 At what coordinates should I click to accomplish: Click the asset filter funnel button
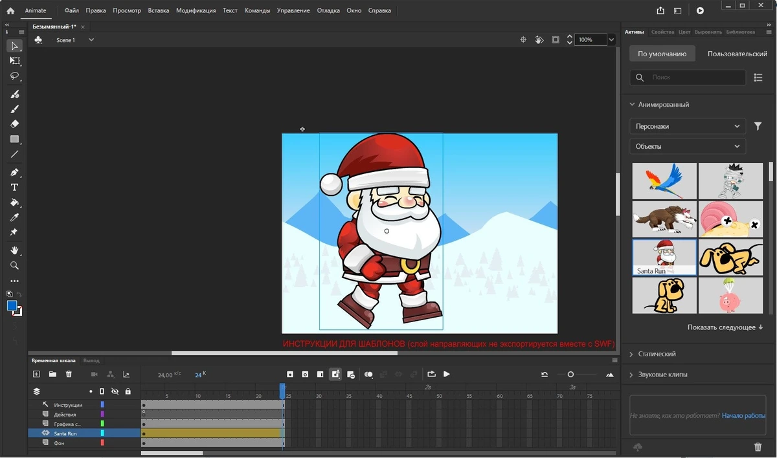point(758,126)
